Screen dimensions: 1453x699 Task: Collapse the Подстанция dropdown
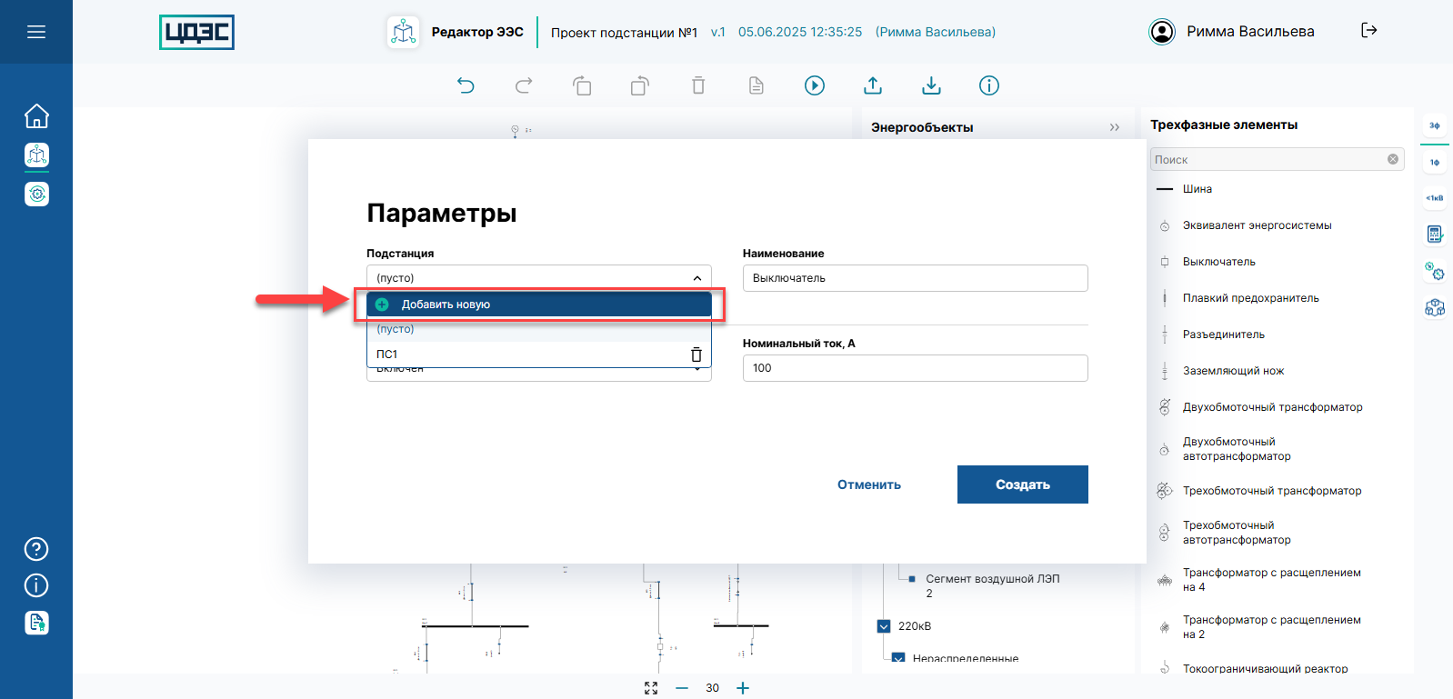click(696, 278)
